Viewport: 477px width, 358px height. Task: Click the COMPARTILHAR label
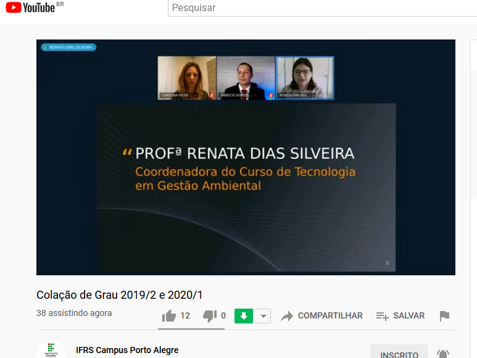point(330,315)
